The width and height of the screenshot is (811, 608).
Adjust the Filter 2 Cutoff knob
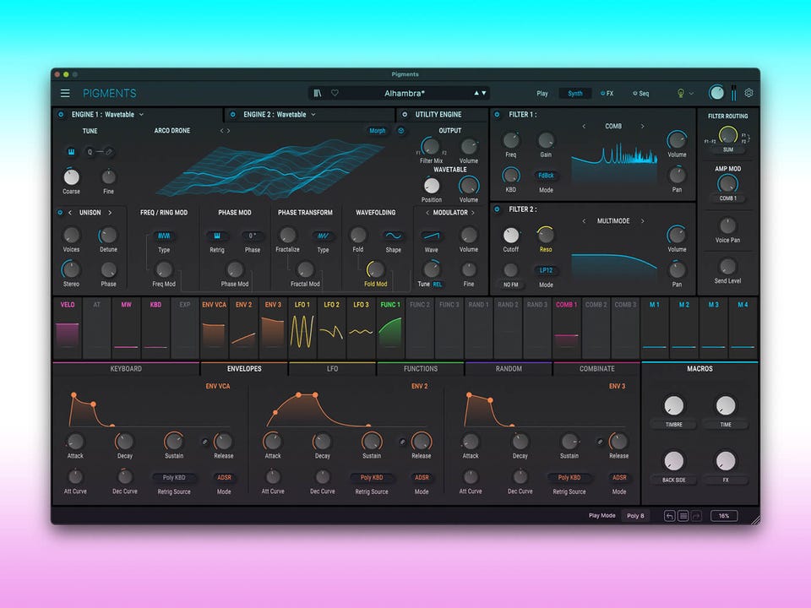click(x=511, y=236)
